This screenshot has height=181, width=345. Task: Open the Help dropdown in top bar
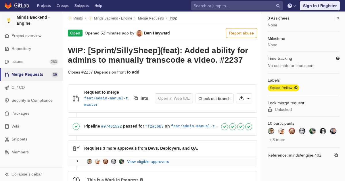point(292,6)
